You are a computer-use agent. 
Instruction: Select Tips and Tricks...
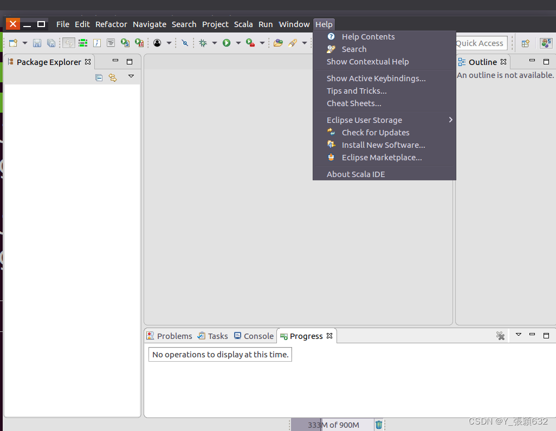click(x=384, y=91)
